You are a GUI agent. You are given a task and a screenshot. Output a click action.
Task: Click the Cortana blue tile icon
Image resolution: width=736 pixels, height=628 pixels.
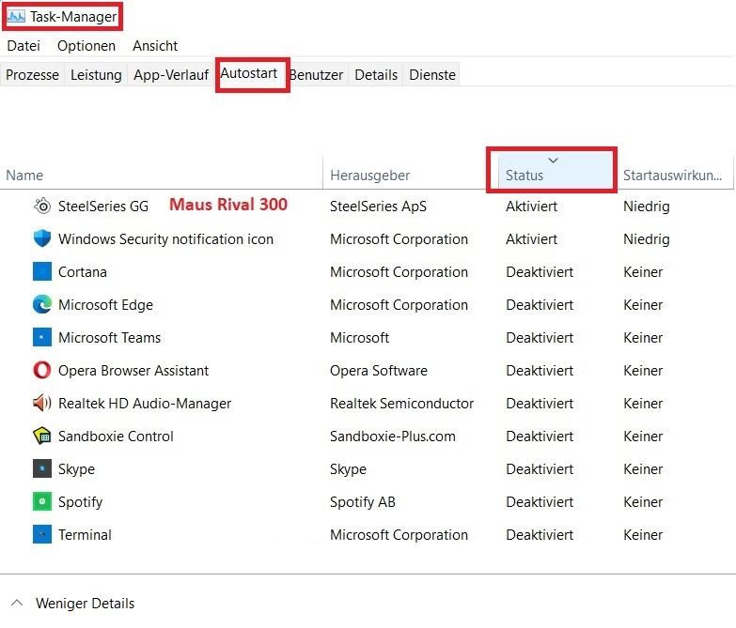(42, 272)
